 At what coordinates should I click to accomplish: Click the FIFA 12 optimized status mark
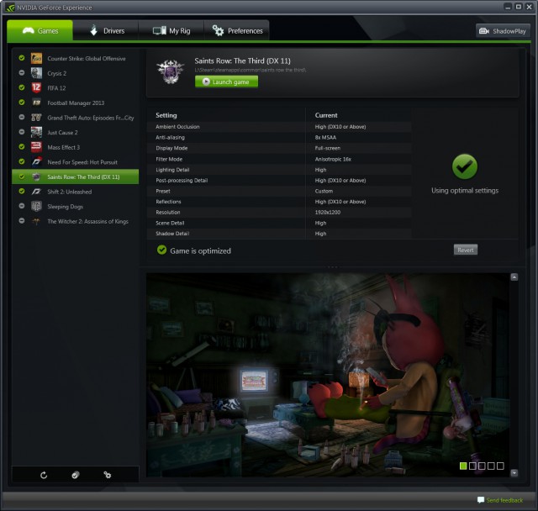[22, 87]
